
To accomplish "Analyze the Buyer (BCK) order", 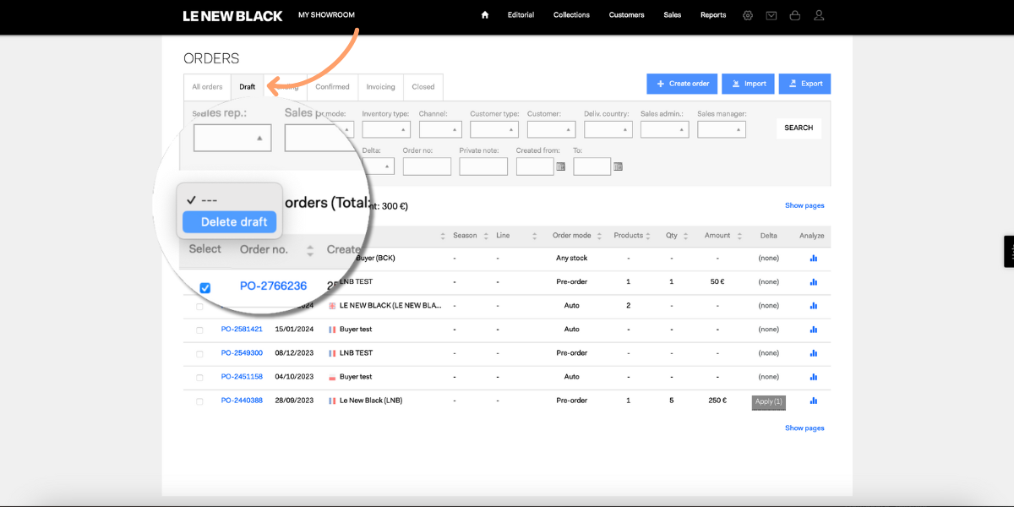I will coord(814,259).
